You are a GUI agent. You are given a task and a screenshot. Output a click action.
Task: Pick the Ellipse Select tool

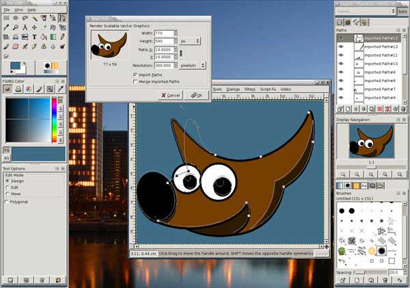16,18
